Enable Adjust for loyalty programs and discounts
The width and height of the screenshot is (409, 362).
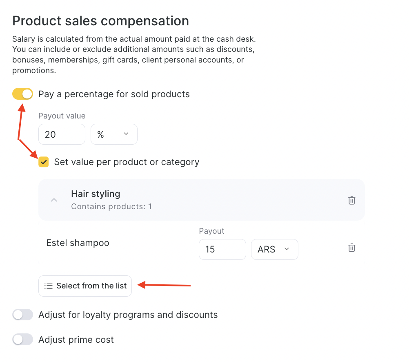coord(22,315)
